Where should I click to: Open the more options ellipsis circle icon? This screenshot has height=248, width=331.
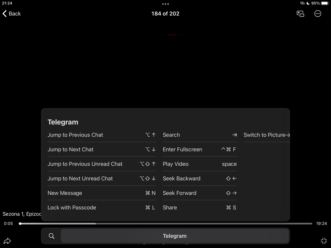coord(318,14)
